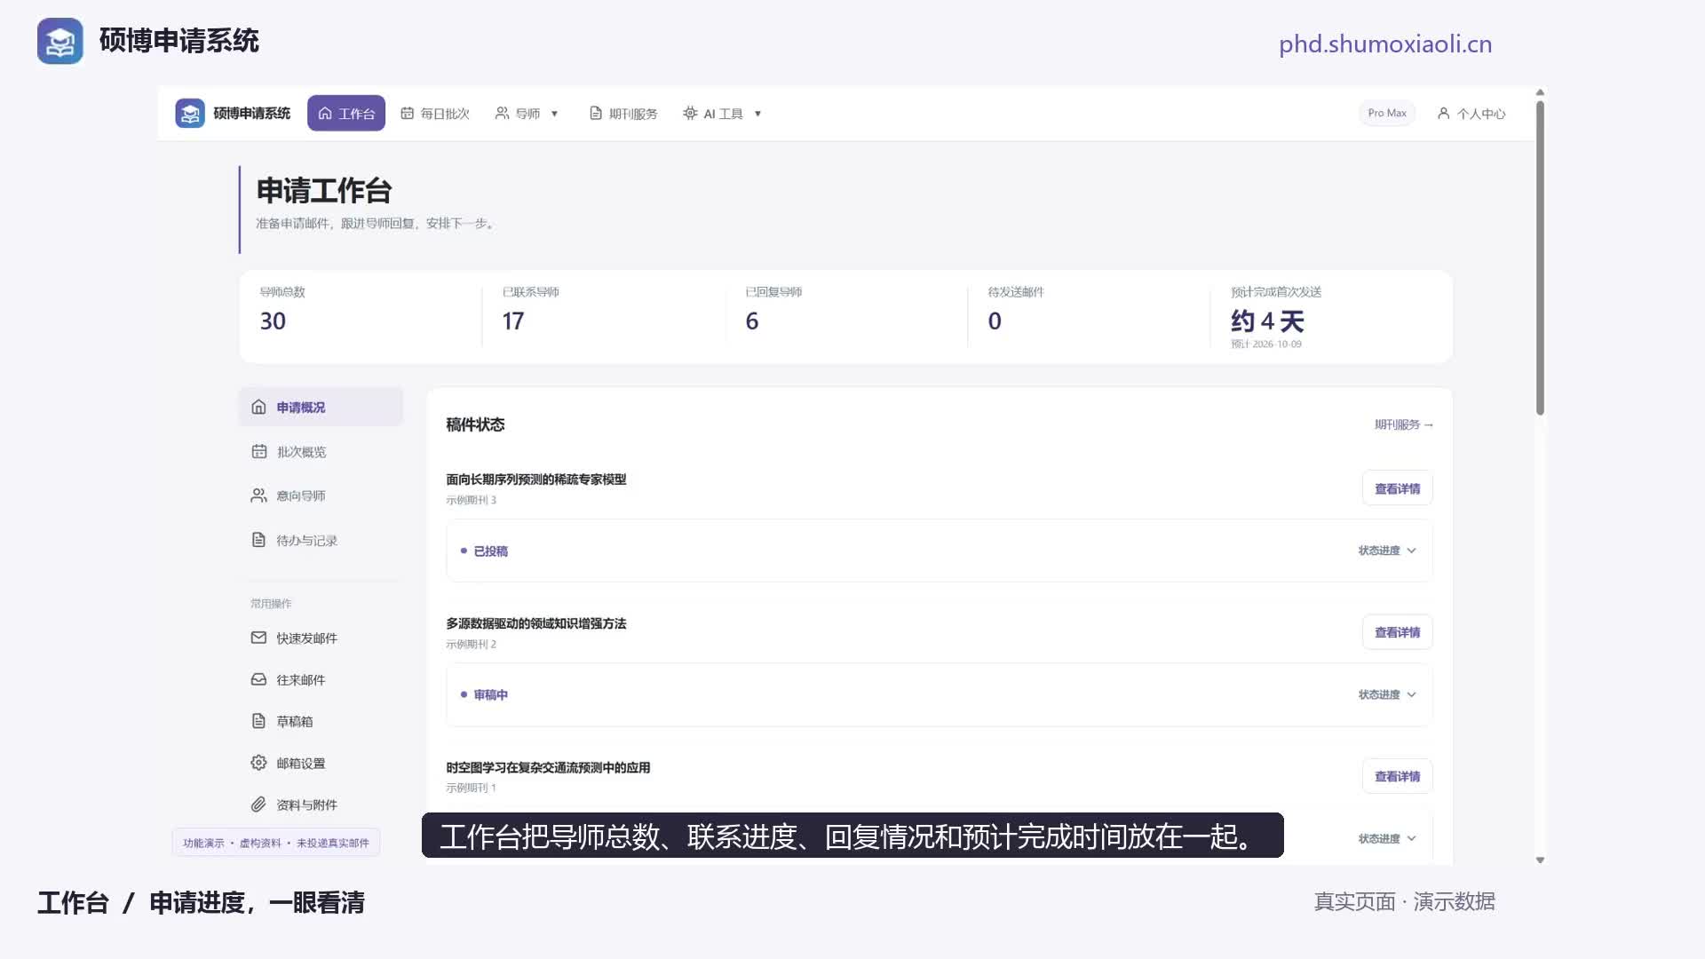View details of 多源数据驱动的领域知识增强方法

coord(1397,632)
